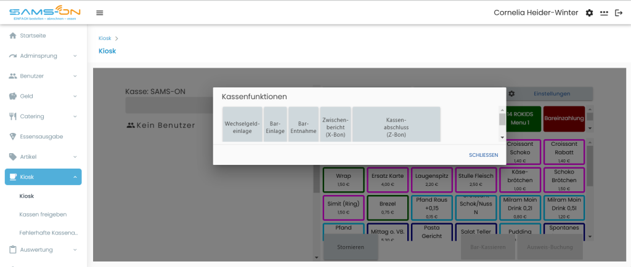Image resolution: width=631 pixels, height=267 pixels.
Task: Open the three-dots more options icon
Action: 604,13
